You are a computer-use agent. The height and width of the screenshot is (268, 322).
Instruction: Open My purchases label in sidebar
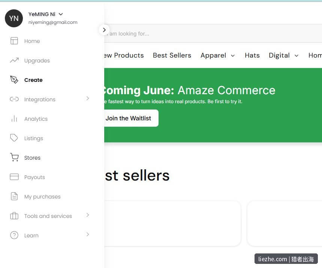pyautogui.click(x=42, y=197)
